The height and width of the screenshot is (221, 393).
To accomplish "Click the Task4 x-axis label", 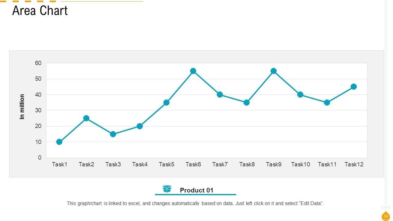I will [140, 164].
